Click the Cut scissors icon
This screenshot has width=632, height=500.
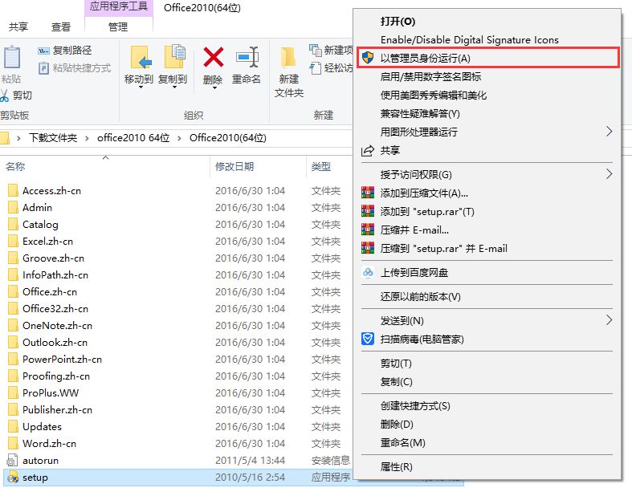tap(4, 96)
